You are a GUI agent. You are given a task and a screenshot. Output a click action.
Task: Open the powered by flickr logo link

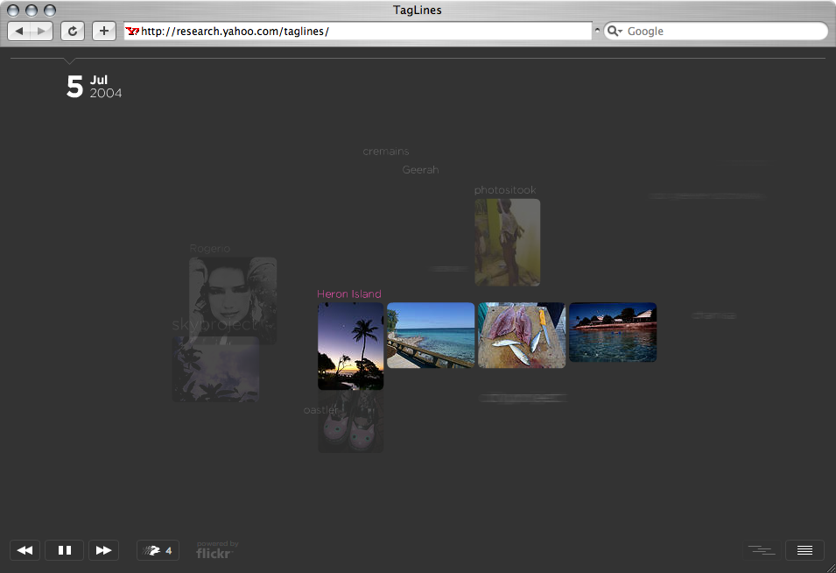tap(216, 550)
